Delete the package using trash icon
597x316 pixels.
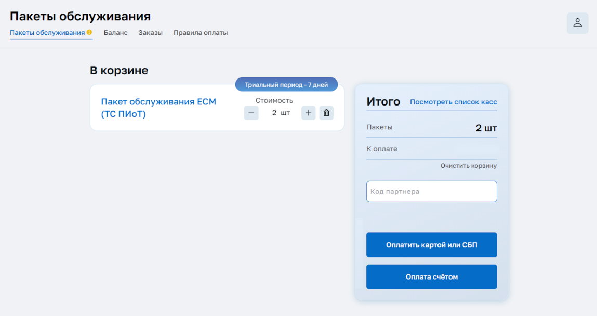tap(326, 113)
